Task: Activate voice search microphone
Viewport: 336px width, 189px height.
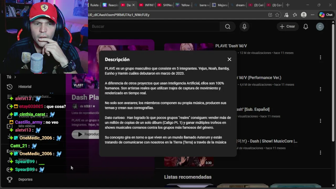Action: (244, 27)
